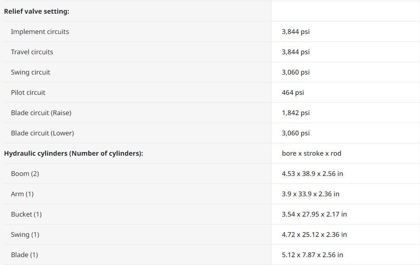420x265 pixels.
Task: Select the "Implement circuits" row label
Action: [x=40, y=31]
